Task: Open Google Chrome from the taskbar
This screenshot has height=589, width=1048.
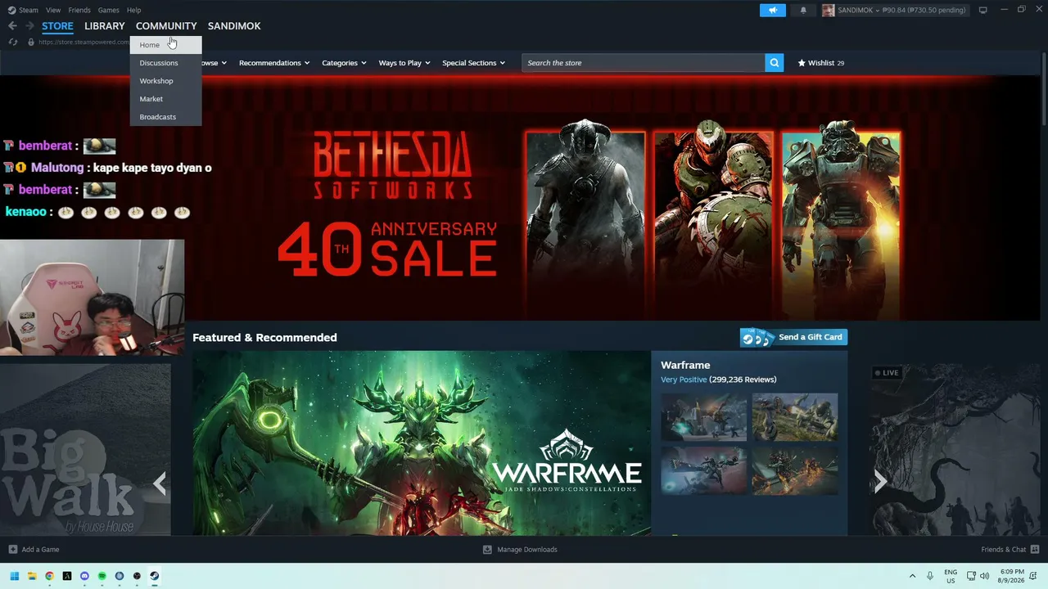Action: 49,576
